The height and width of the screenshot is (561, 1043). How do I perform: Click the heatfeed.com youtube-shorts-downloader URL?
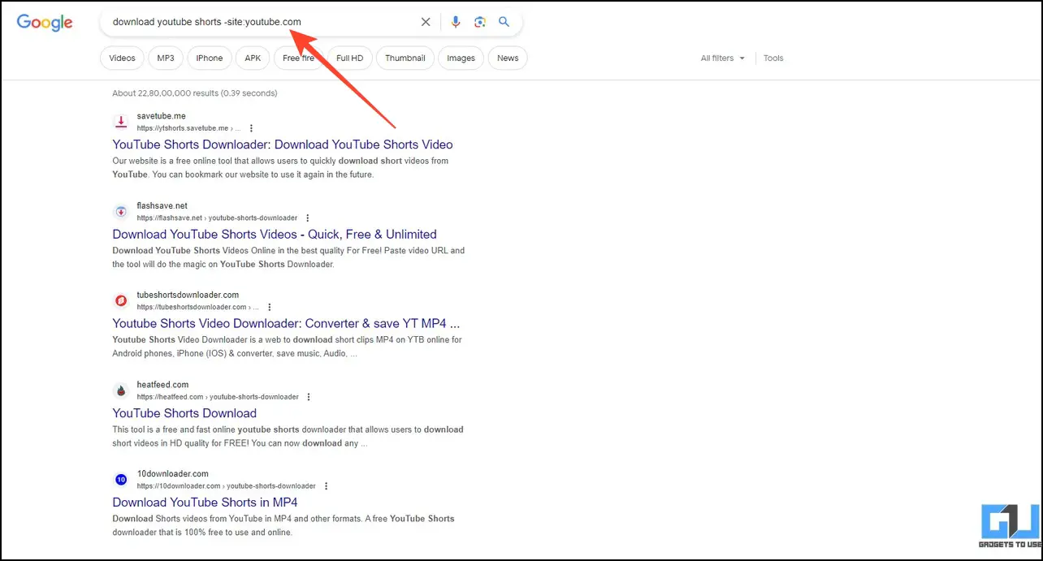218,397
